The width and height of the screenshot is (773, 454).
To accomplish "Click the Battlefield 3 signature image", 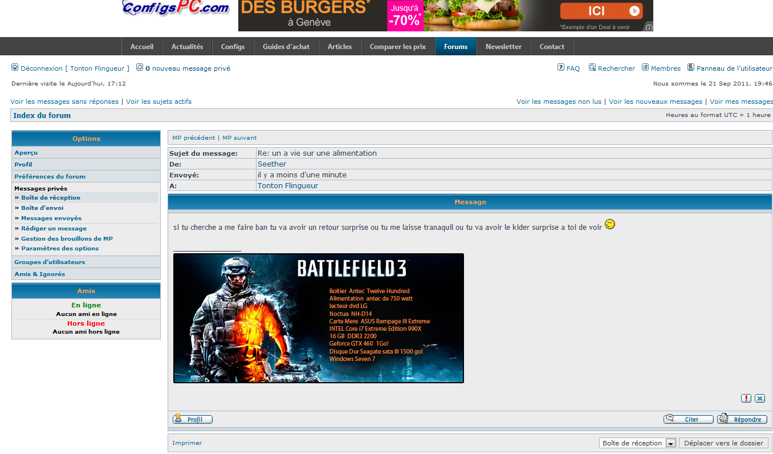I will click(318, 318).
